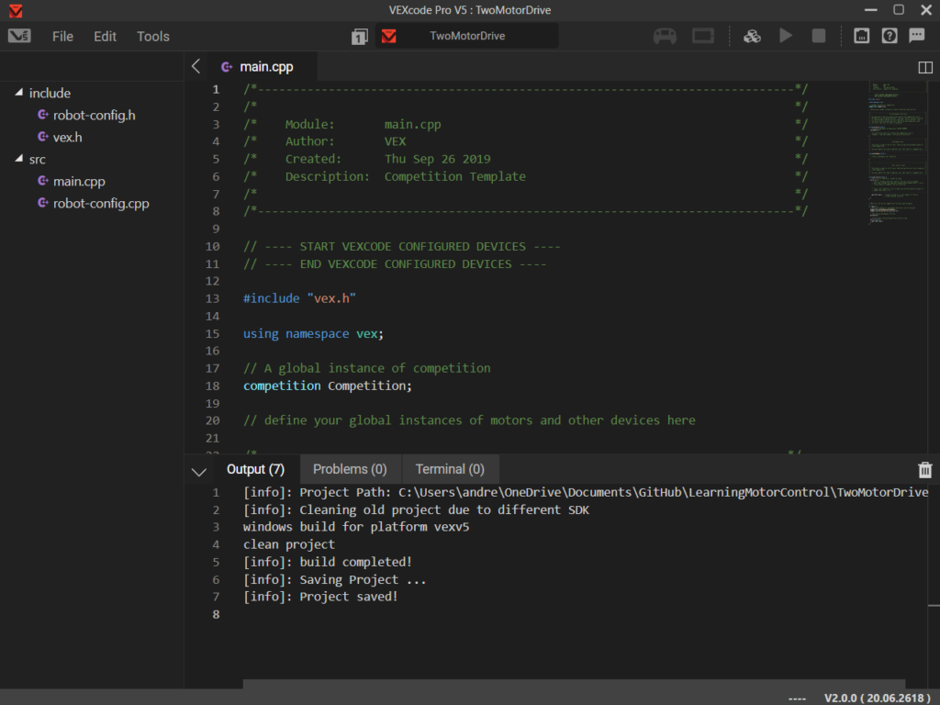Stop the program with the stop button
The height and width of the screenshot is (705, 940).
coord(818,36)
